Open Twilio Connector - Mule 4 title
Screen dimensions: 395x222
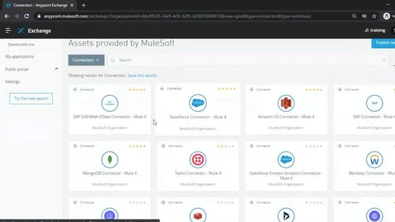[197, 173]
